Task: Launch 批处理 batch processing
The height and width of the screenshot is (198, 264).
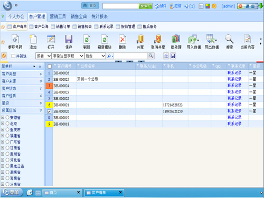Action: pos(176,42)
